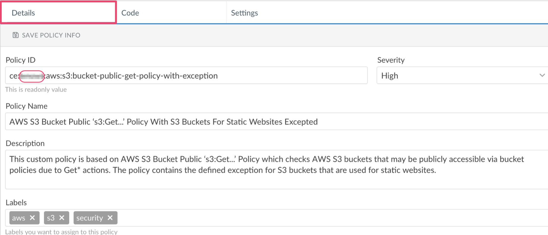Click the Severity dropdown chevron arrow

pos(542,76)
